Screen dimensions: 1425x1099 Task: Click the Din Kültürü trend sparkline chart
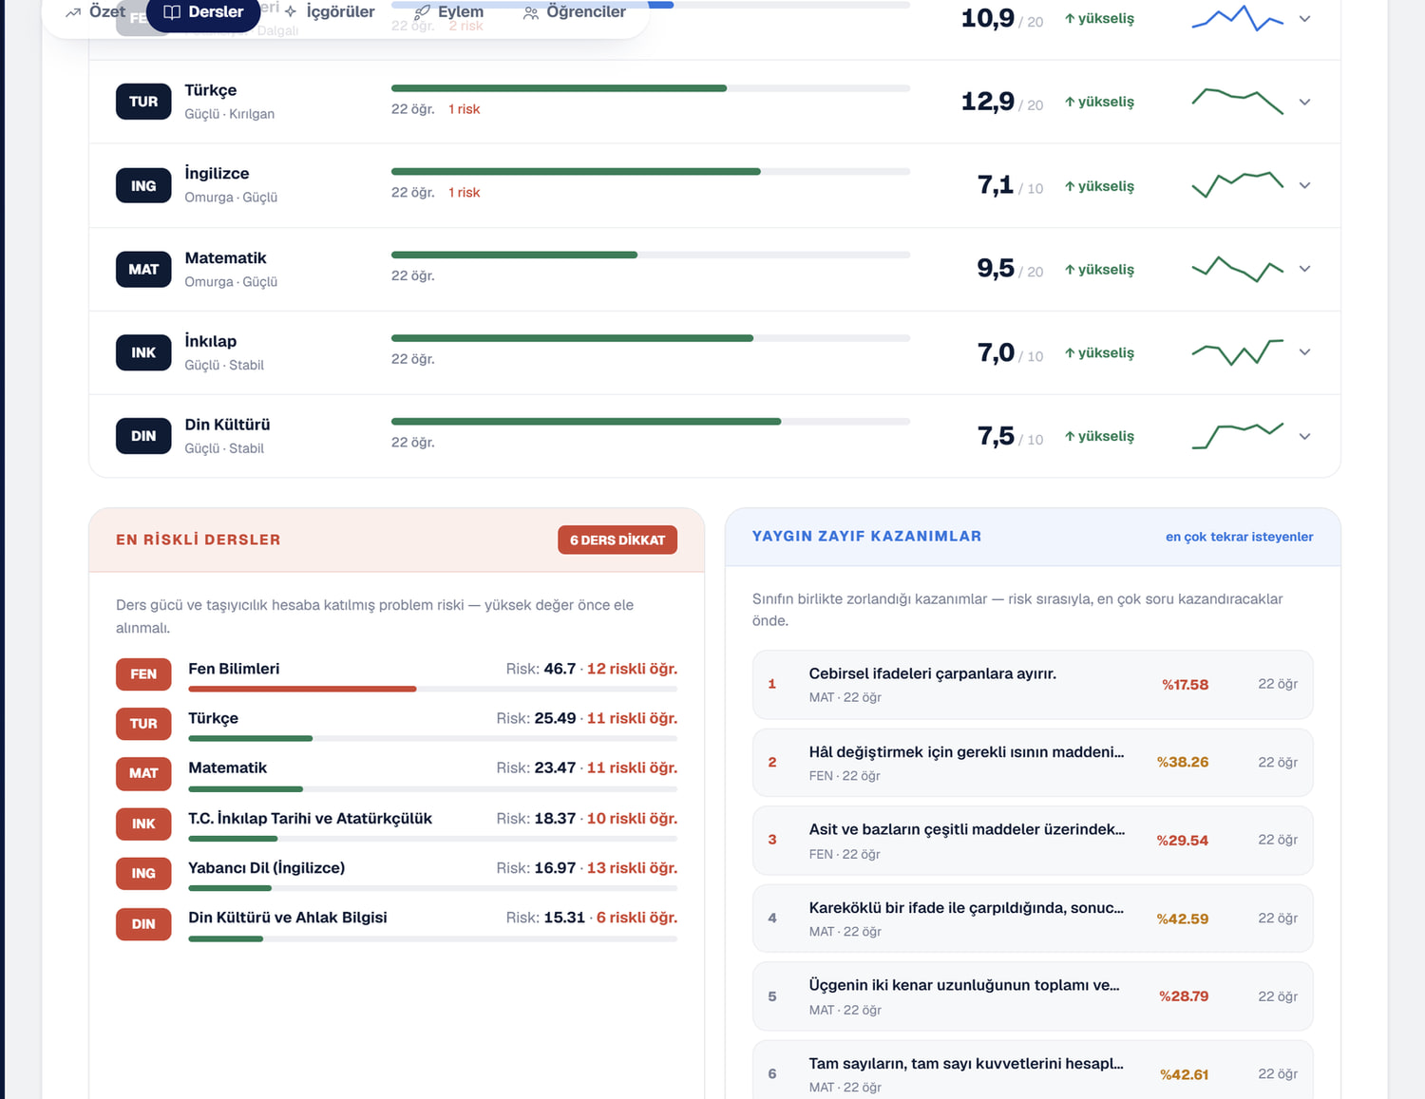click(x=1238, y=435)
